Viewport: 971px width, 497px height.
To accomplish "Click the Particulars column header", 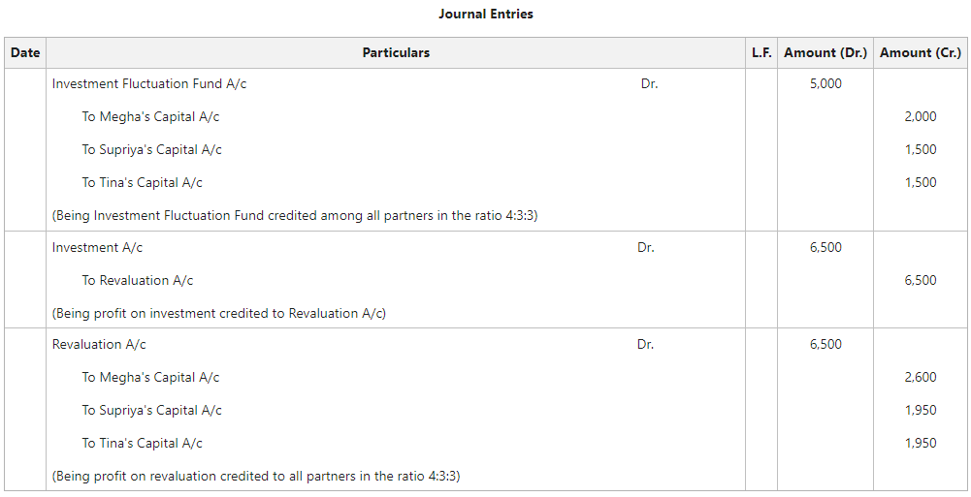I will 396,53.
